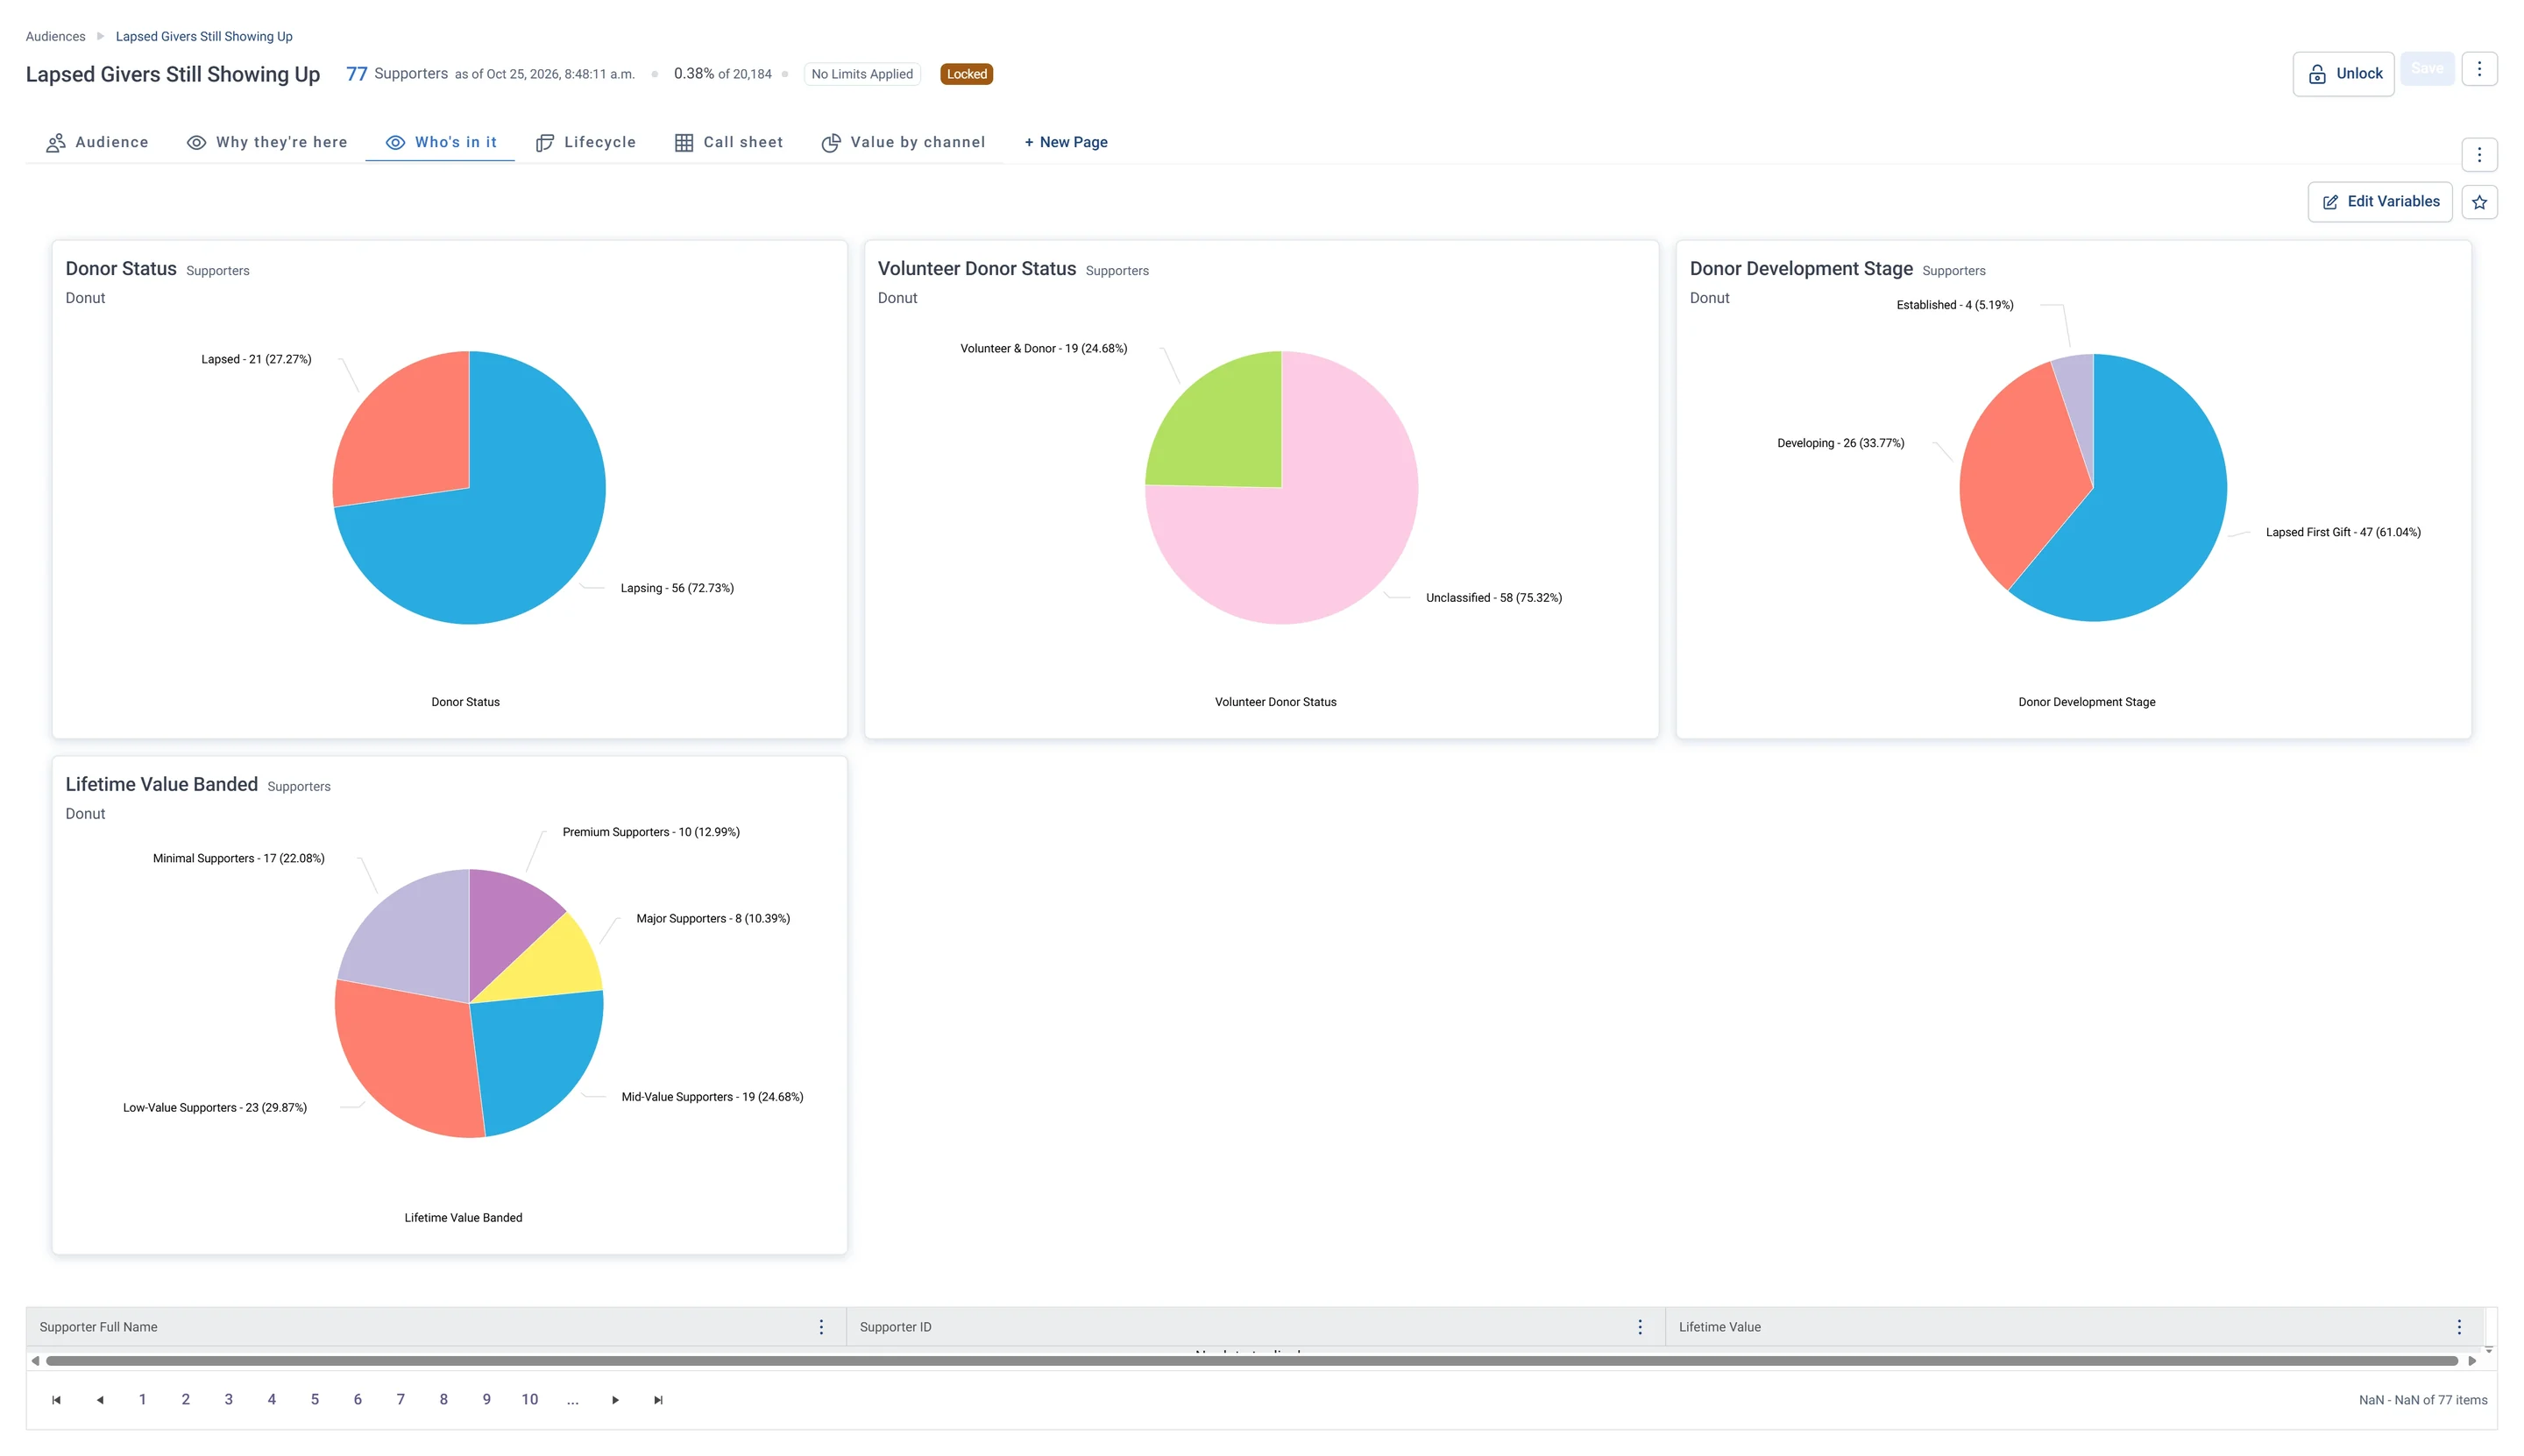Click the star favorite icon
The image size is (2524, 1456).
click(x=2478, y=202)
